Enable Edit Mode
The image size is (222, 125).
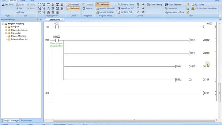pyautogui.click(x=102, y=5)
